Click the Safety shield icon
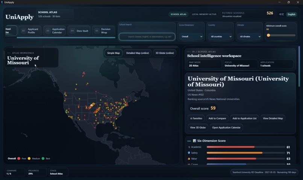303x180 pixels. [x=189, y=153]
